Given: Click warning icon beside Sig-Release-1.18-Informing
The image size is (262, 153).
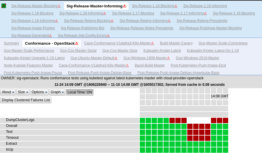Looking at the screenshot, I should click(105, 13).
